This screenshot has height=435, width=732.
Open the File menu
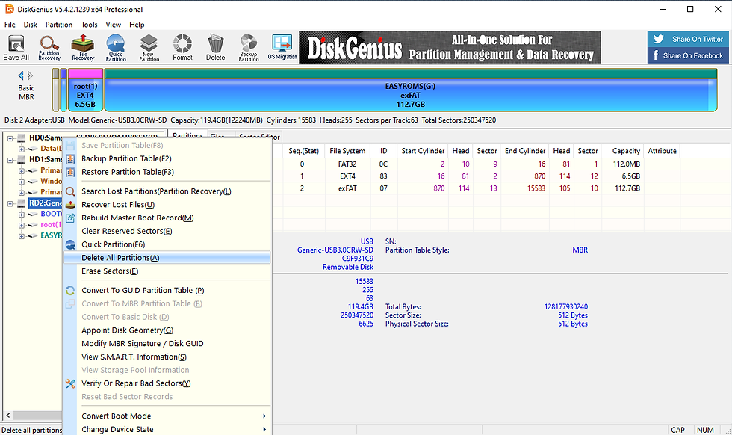pyautogui.click(x=10, y=25)
